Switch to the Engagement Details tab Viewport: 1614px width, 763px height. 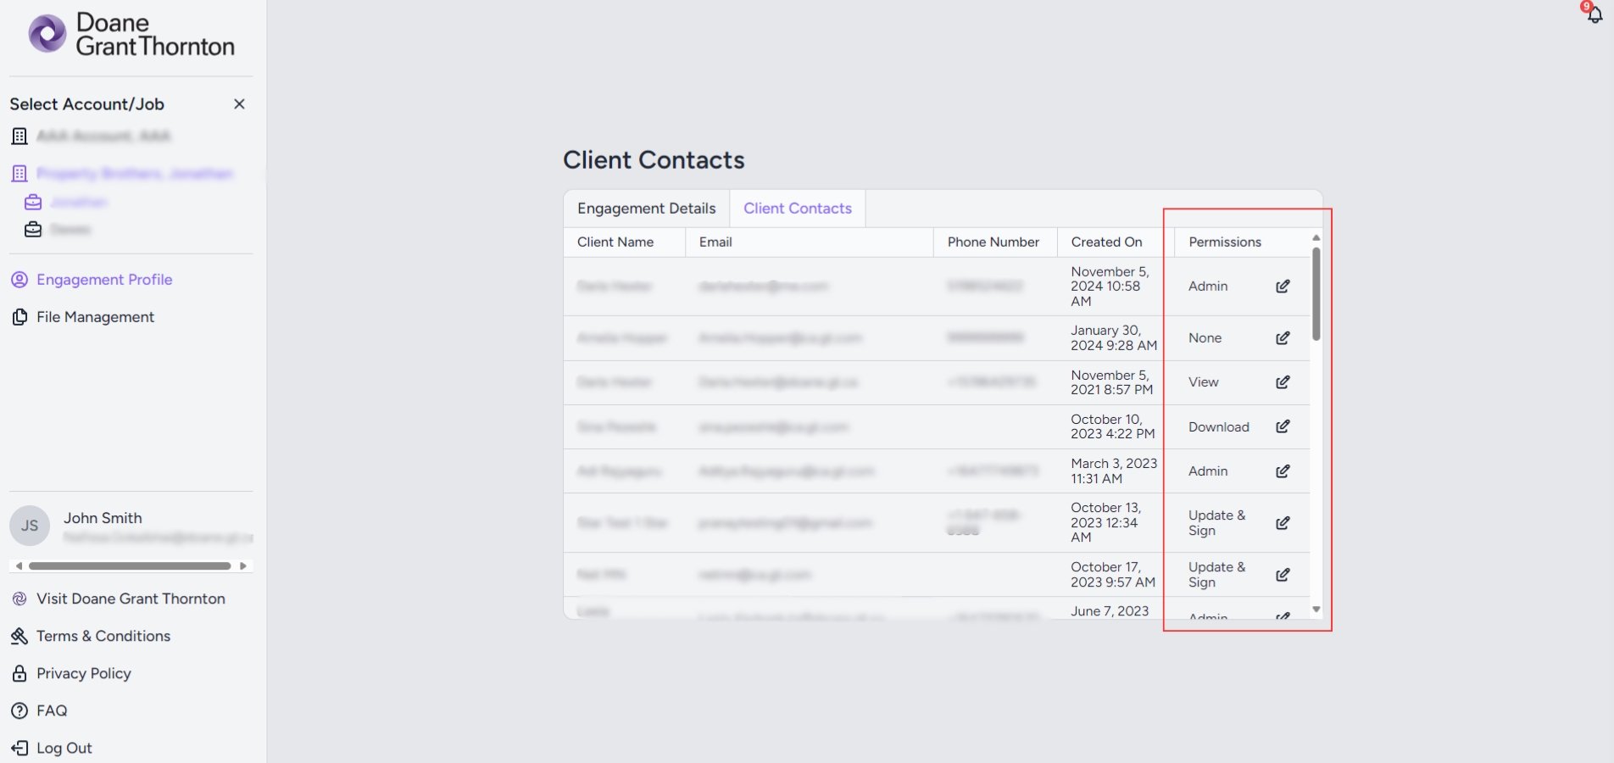tap(646, 209)
